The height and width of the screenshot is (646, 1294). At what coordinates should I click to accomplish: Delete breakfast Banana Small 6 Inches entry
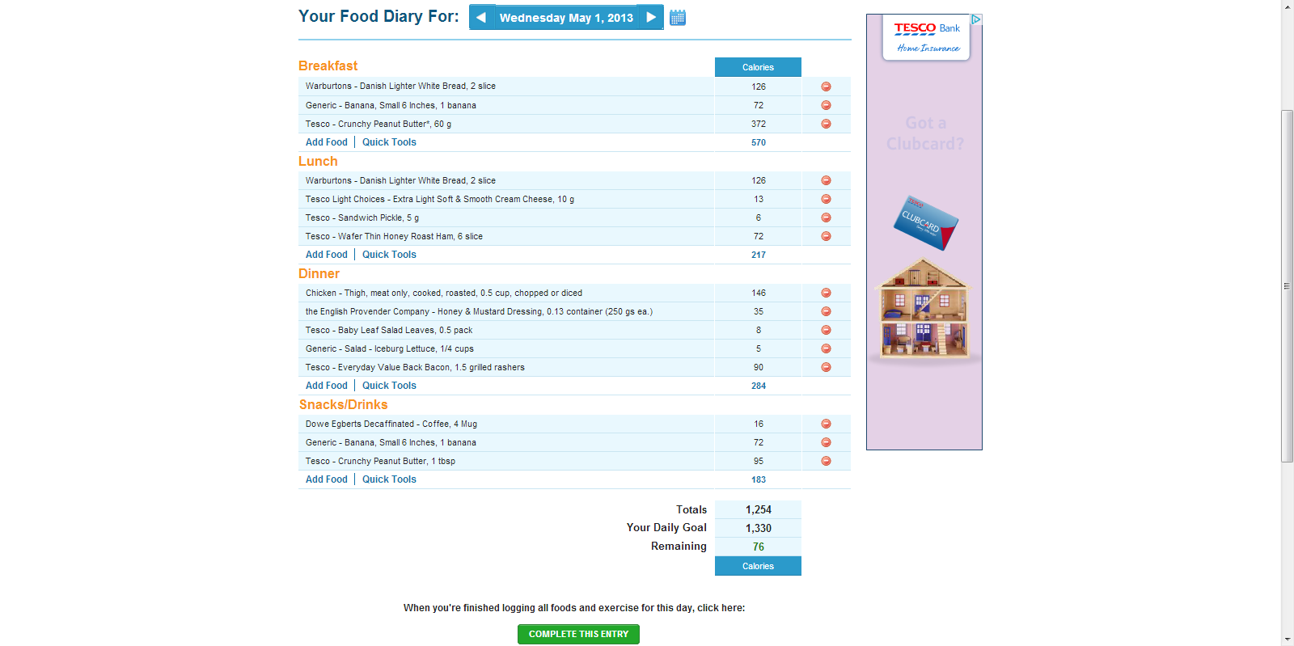pos(826,105)
